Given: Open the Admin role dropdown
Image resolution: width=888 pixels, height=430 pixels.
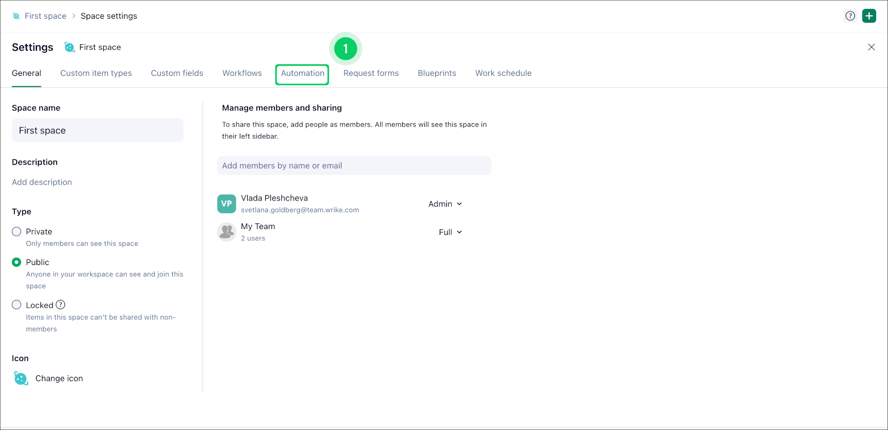Looking at the screenshot, I should 445,204.
